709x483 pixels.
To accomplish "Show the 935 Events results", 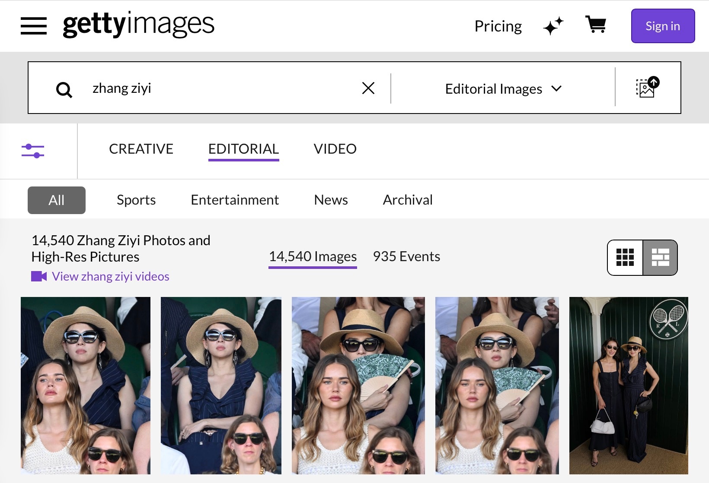I will tap(406, 256).
